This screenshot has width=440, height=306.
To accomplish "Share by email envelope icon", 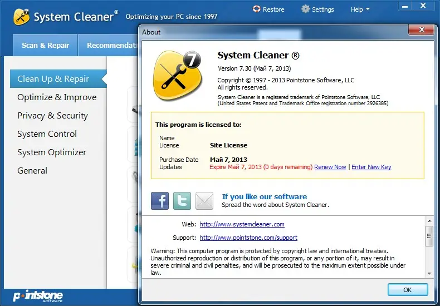I will (204, 201).
